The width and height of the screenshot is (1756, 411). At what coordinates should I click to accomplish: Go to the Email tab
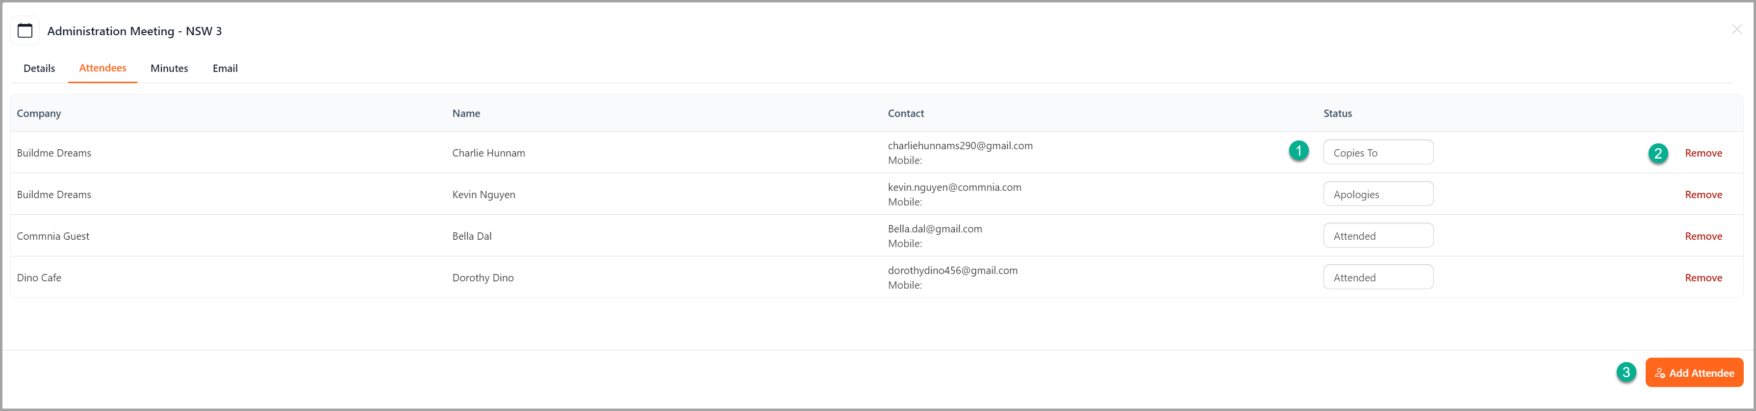coord(225,68)
